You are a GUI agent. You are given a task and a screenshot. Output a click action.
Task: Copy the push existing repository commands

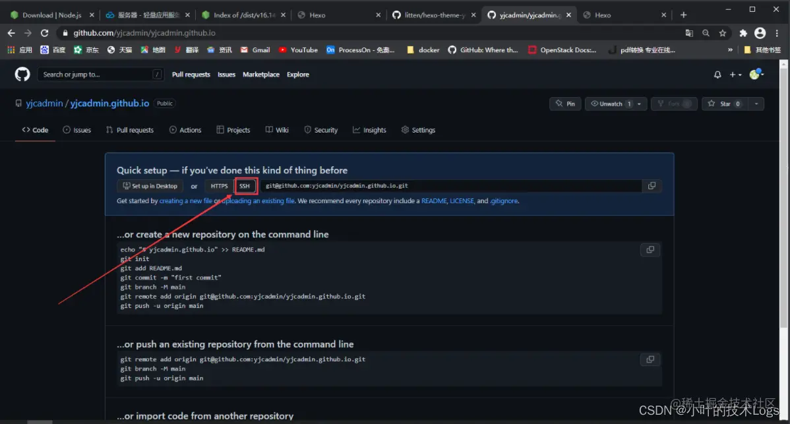[x=650, y=359]
